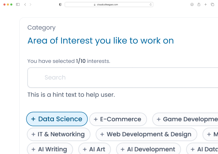Click the Share icon in toolbar
This screenshot has height=154, width=218.
click(x=199, y=5)
